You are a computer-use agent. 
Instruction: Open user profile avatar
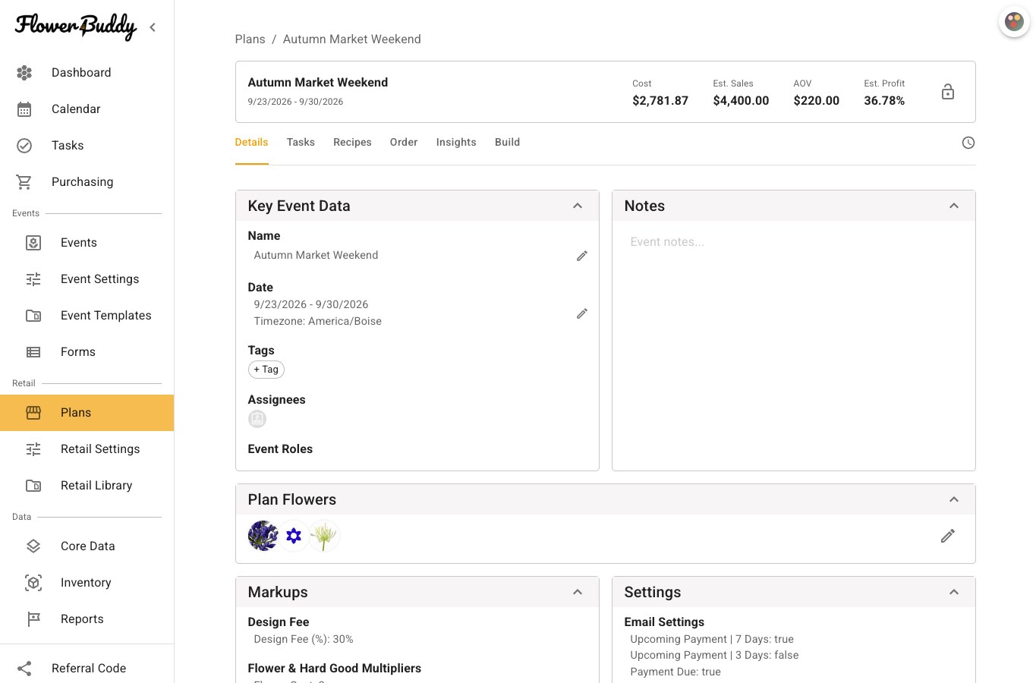[x=1014, y=22]
